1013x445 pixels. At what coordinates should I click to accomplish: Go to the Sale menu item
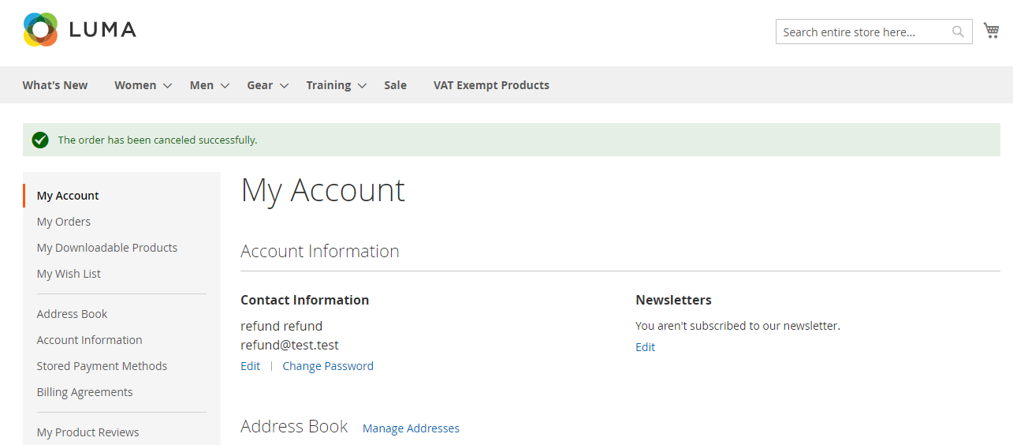coord(395,85)
